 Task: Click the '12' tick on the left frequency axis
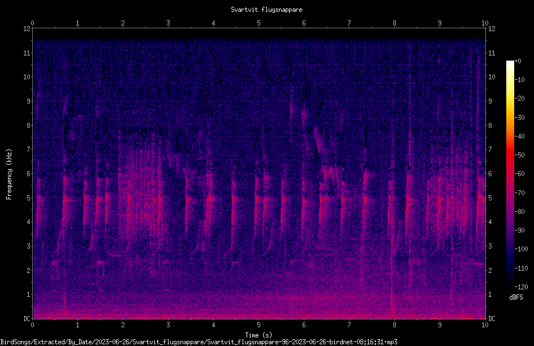[27, 29]
